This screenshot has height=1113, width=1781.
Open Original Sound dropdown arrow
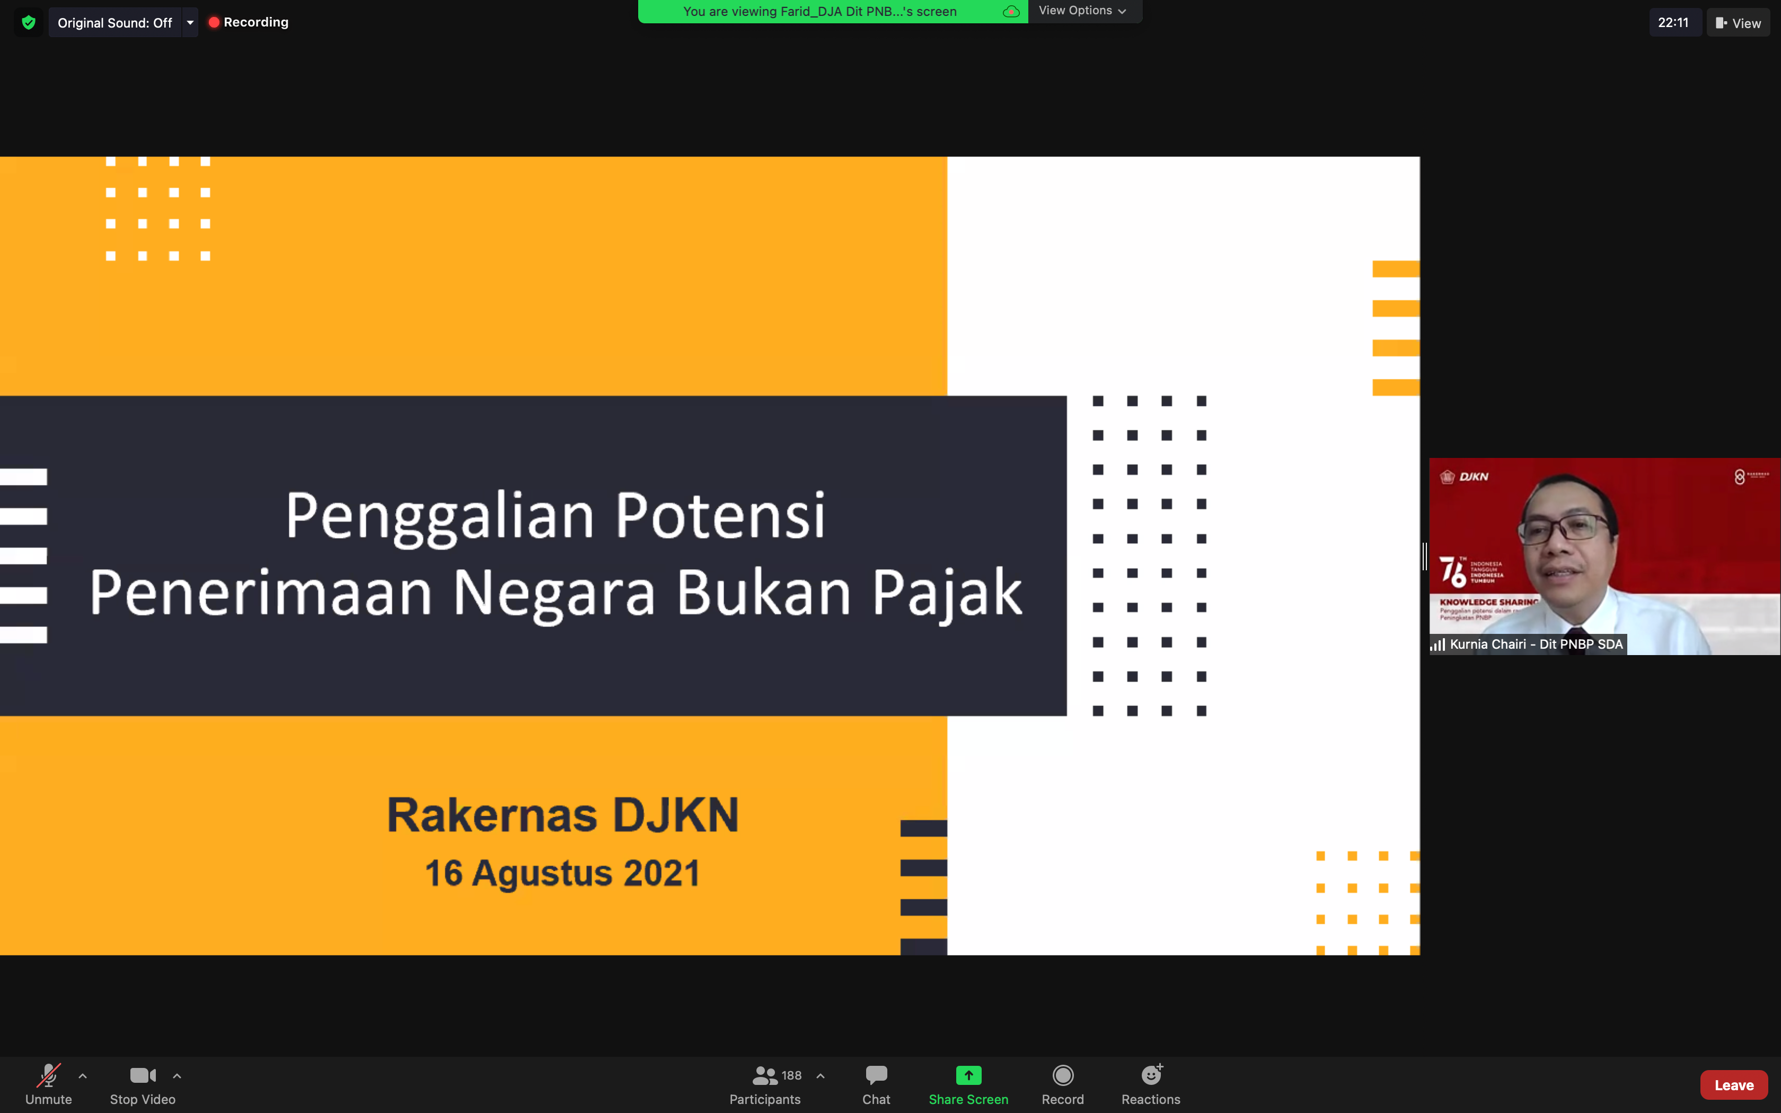coord(191,23)
